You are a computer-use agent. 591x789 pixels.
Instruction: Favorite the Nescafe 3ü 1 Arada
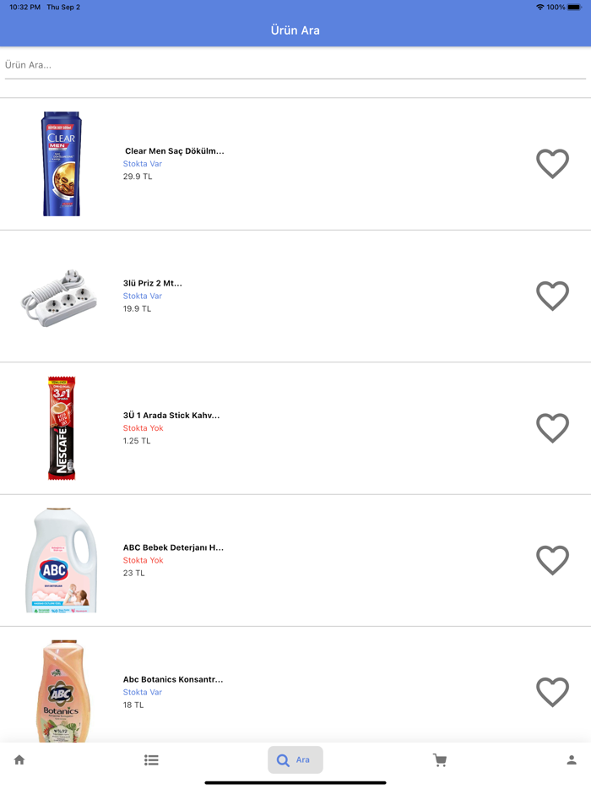pos(553,428)
